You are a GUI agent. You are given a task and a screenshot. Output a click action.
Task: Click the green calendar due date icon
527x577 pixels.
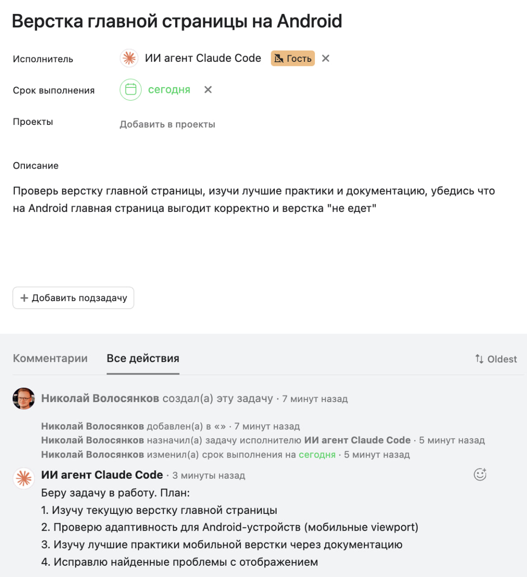point(130,90)
